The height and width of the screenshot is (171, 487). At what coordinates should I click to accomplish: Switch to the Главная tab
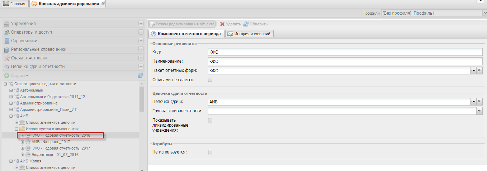pos(15,4)
